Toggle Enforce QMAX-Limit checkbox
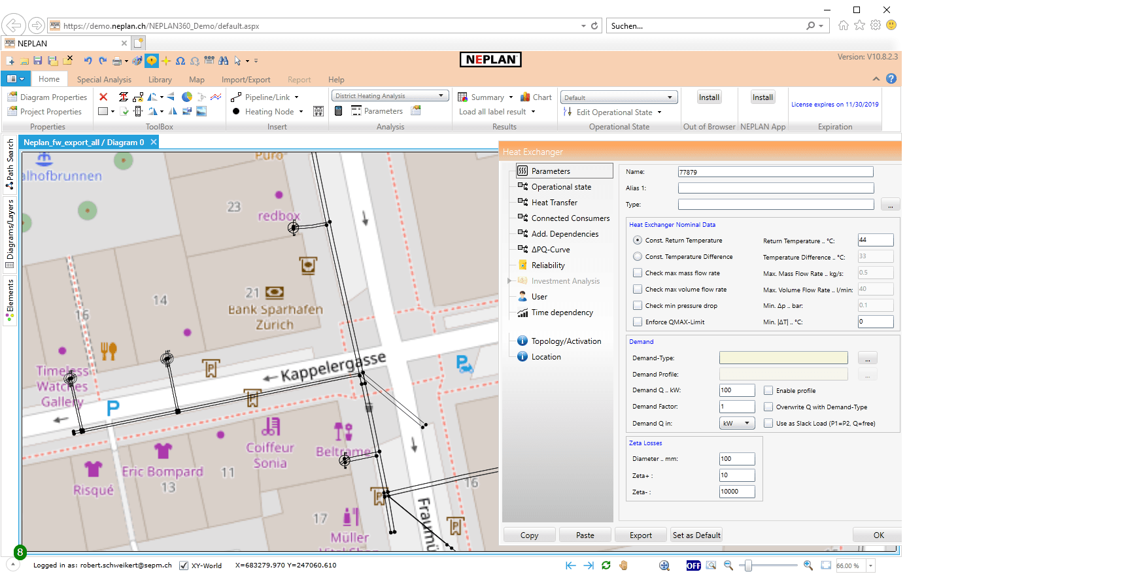Viewport: 1130px width, 574px height. click(x=638, y=322)
